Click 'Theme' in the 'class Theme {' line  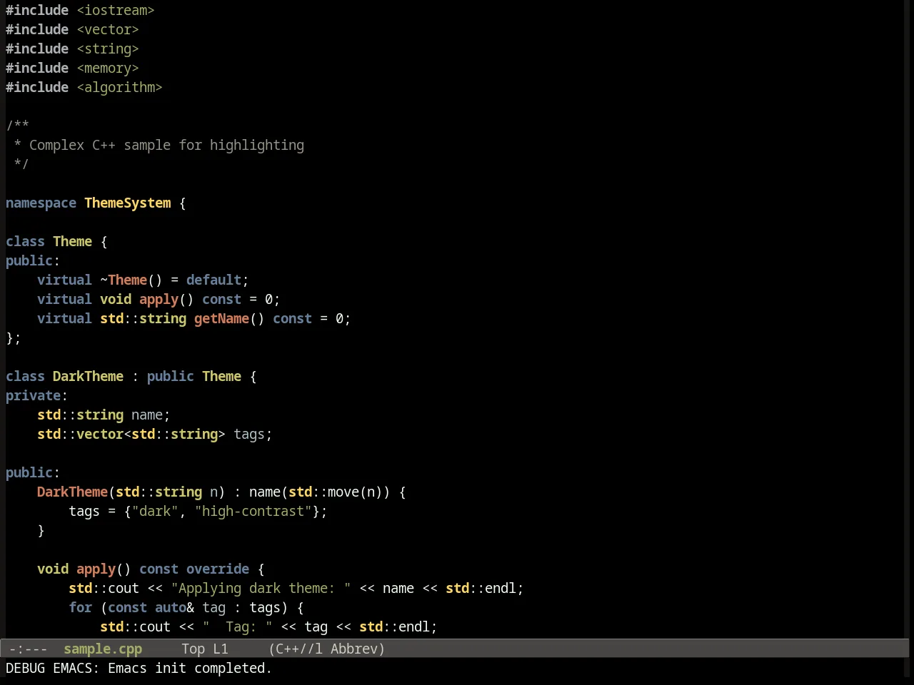(72, 241)
